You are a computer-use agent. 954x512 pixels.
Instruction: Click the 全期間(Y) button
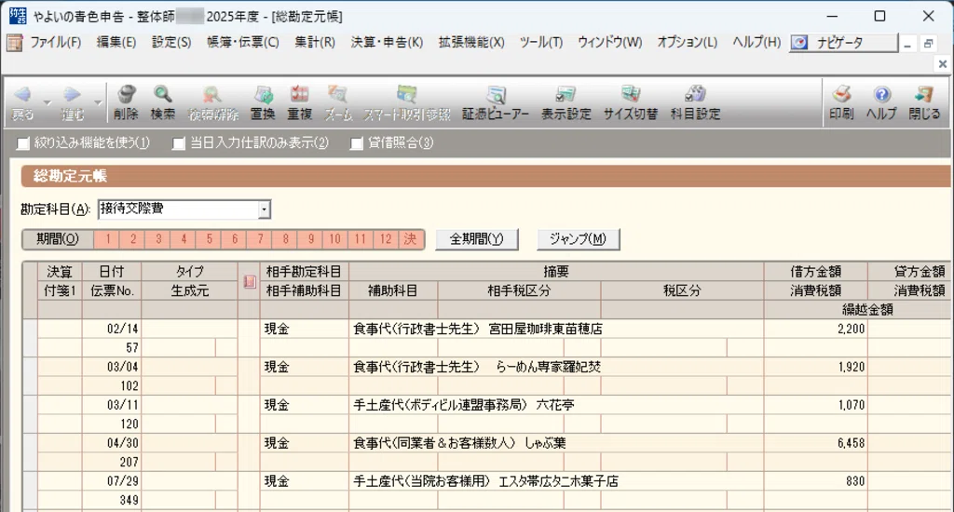[476, 239]
